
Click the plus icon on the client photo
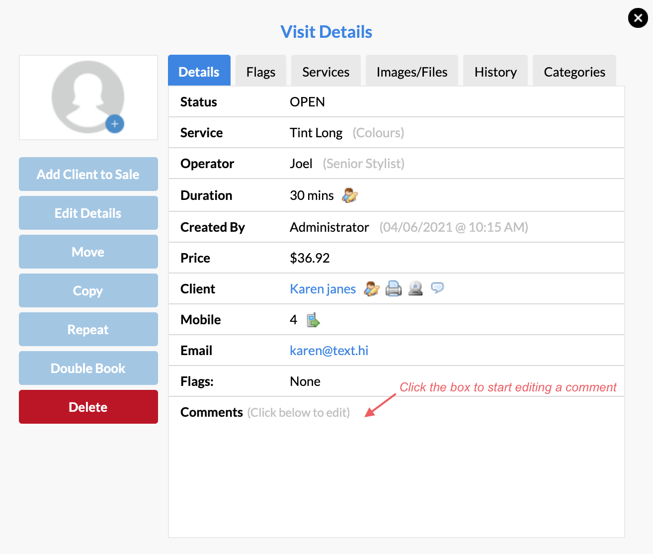click(x=114, y=124)
